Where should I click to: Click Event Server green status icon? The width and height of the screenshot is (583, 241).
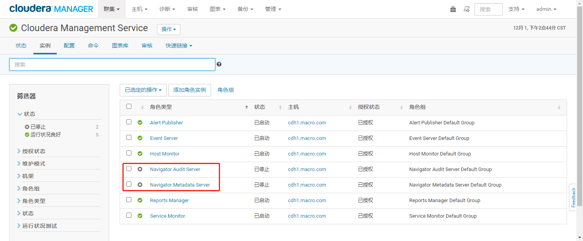point(140,138)
